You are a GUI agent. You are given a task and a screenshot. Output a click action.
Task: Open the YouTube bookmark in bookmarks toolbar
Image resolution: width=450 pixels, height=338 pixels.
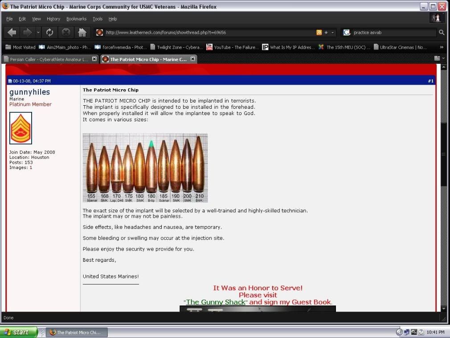click(x=232, y=47)
